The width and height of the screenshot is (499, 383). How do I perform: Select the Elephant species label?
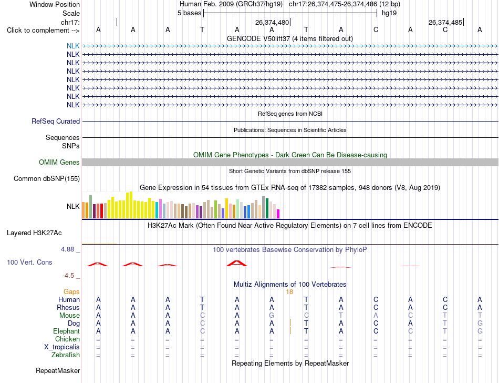[x=67, y=331]
